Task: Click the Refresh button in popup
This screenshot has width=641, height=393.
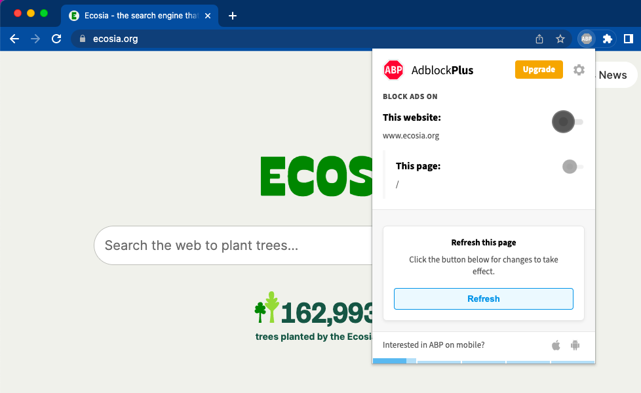Action: (x=484, y=299)
